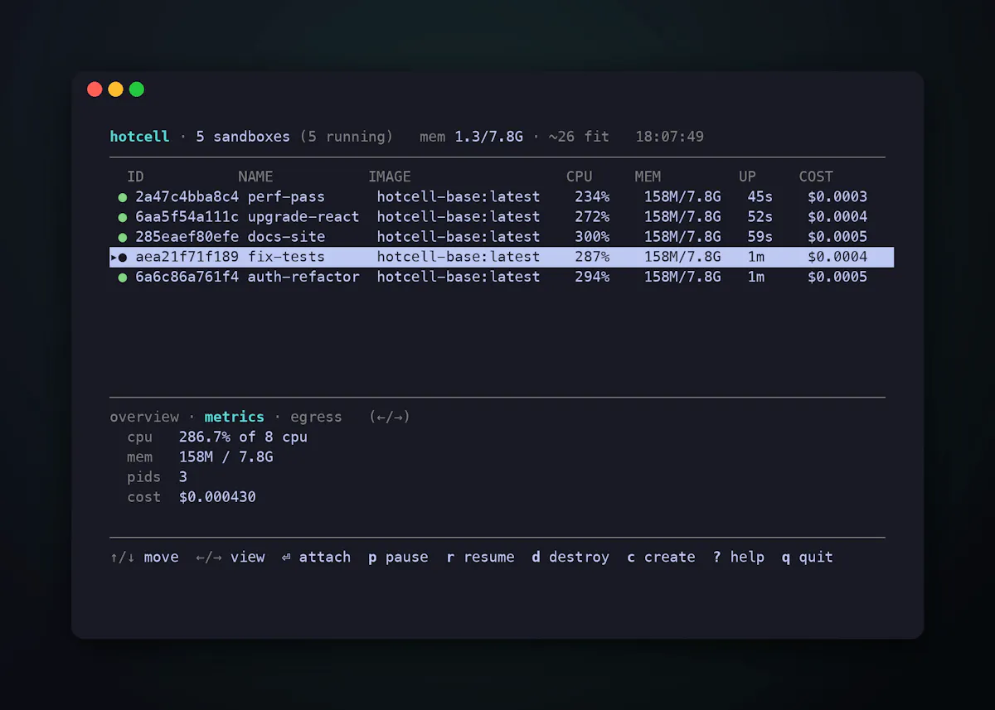Screen dimensions: 995x710
Task: Click the CPU column header
Action: pyautogui.click(x=580, y=176)
